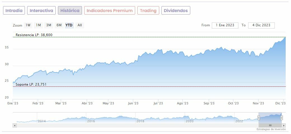The height and width of the screenshot is (134, 291).
Task: Set zoom to 1W
Action: (x=28, y=25)
